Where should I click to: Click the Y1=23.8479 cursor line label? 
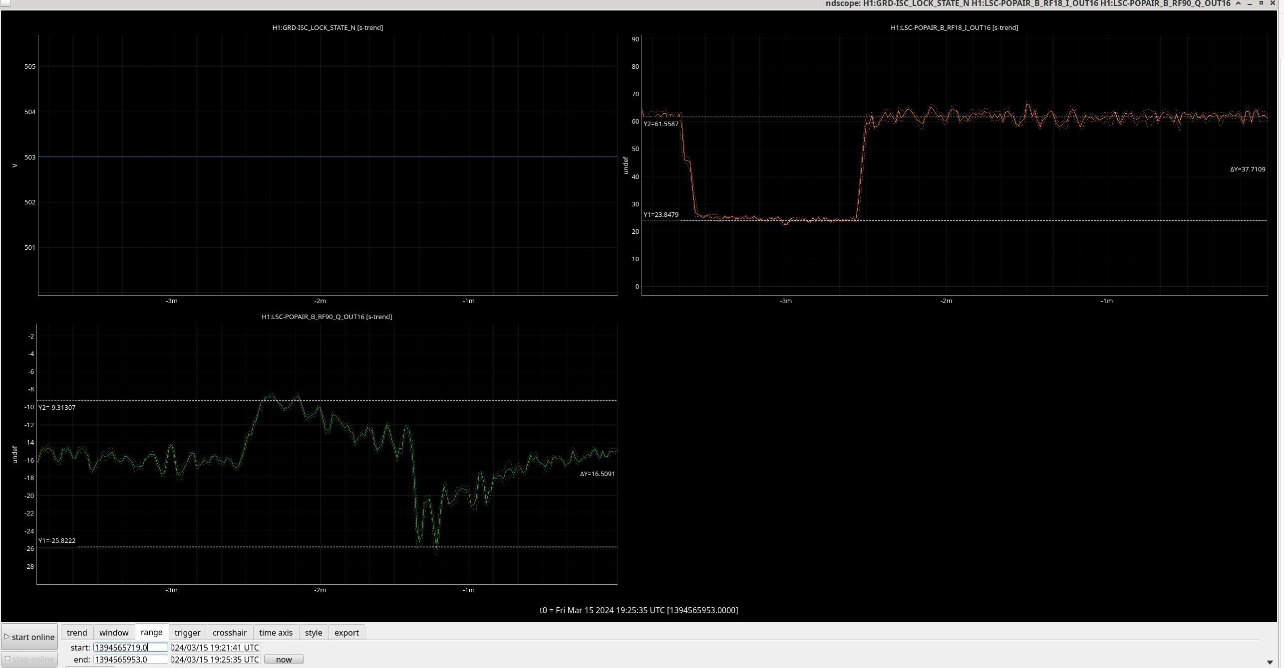point(660,215)
